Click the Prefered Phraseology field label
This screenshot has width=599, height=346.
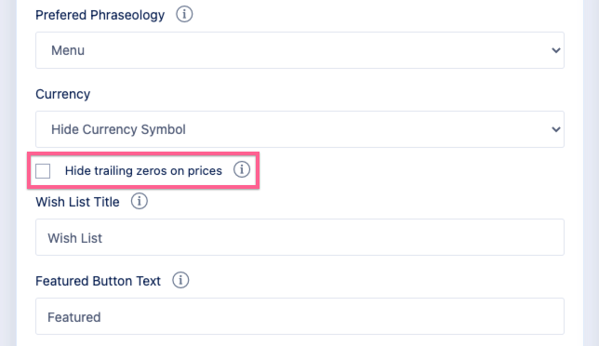100,15
